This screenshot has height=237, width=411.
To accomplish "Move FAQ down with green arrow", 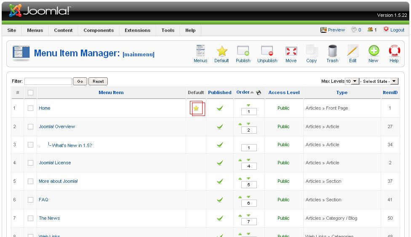I will tap(248, 197).
